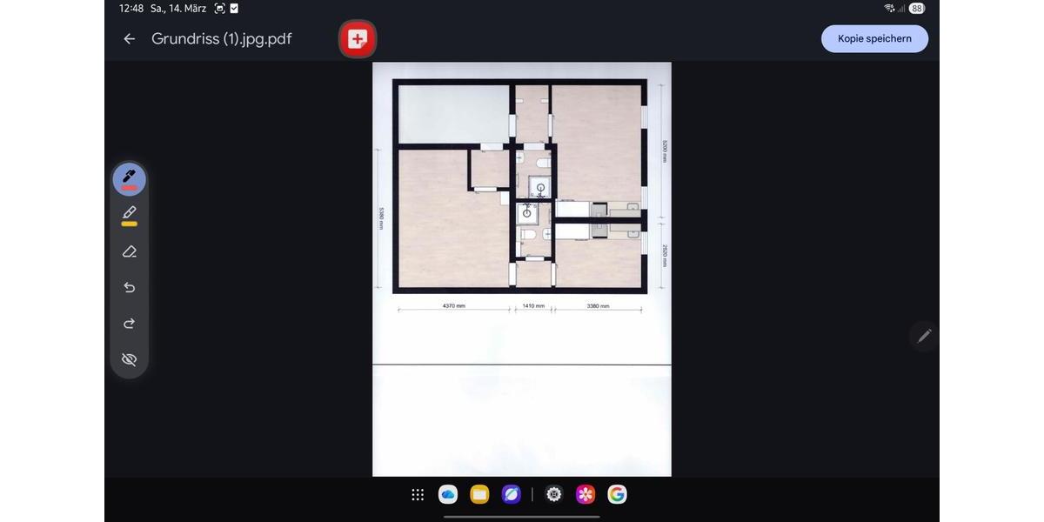Select the pen annotation tool
The width and height of the screenshot is (1044, 522).
[x=129, y=178]
